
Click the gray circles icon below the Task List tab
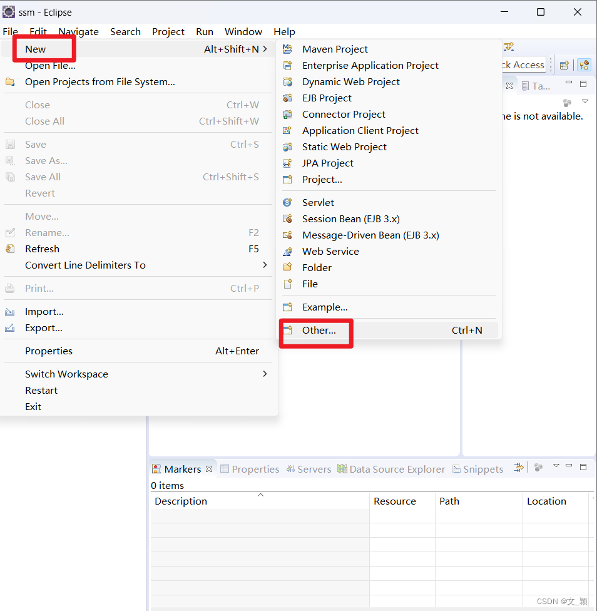tap(568, 102)
